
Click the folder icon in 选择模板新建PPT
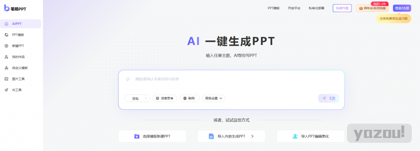[x=137, y=136]
